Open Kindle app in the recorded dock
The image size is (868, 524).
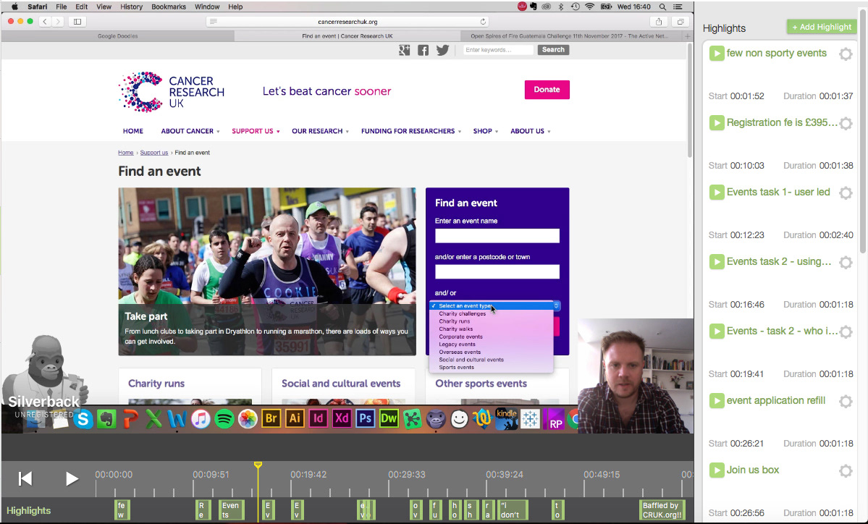506,419
